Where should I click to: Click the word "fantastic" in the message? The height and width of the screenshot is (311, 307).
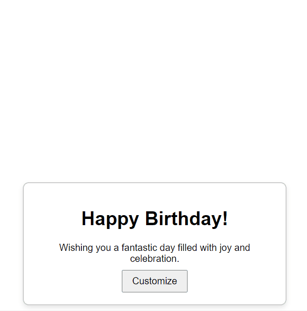click(141, 248)
